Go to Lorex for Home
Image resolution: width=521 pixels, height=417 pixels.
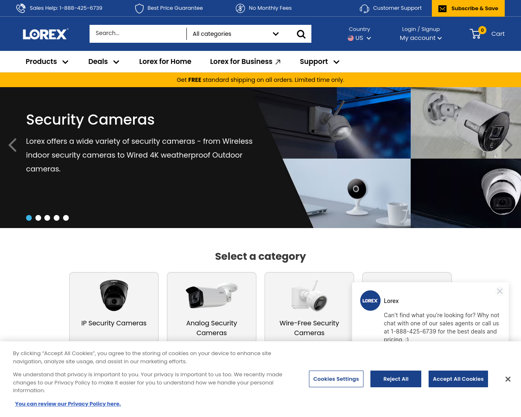click(x=165, y=61)
